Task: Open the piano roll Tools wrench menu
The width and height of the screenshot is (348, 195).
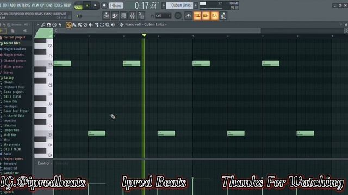Action: (x=43, y=25)
